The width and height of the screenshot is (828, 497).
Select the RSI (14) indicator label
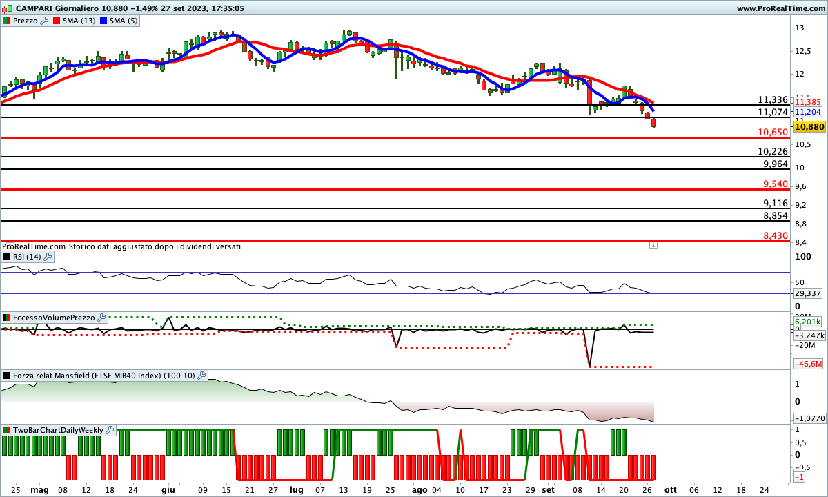(x=28, y=257)
